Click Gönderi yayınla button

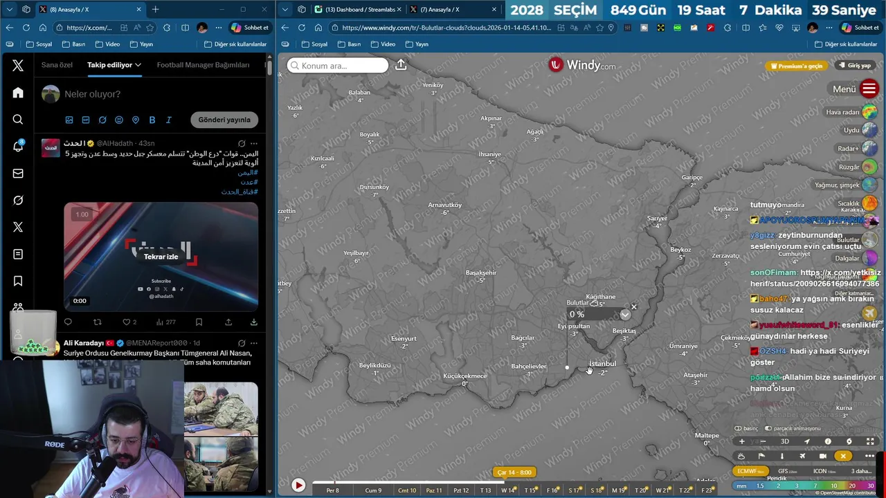pos(224,120)
